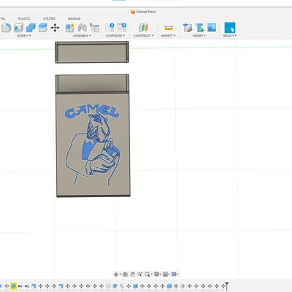Image resolution: width=292 pixels, height=292 pixels.
Task: Create a New Component from Assemble
Action: click(70, 28)
